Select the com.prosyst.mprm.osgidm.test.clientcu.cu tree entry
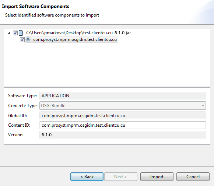214x186 pixels. (x=75, y=39)
